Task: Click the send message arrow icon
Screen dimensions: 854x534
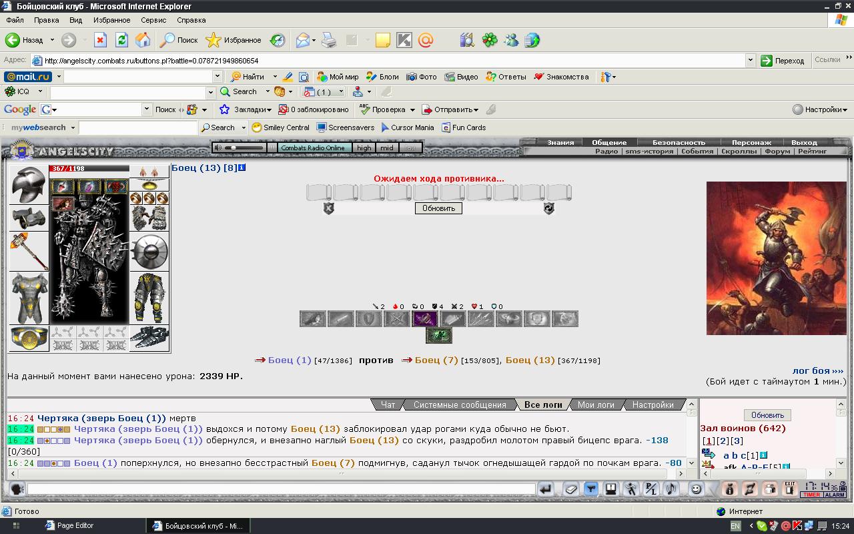Action: [x=546, y=489]
